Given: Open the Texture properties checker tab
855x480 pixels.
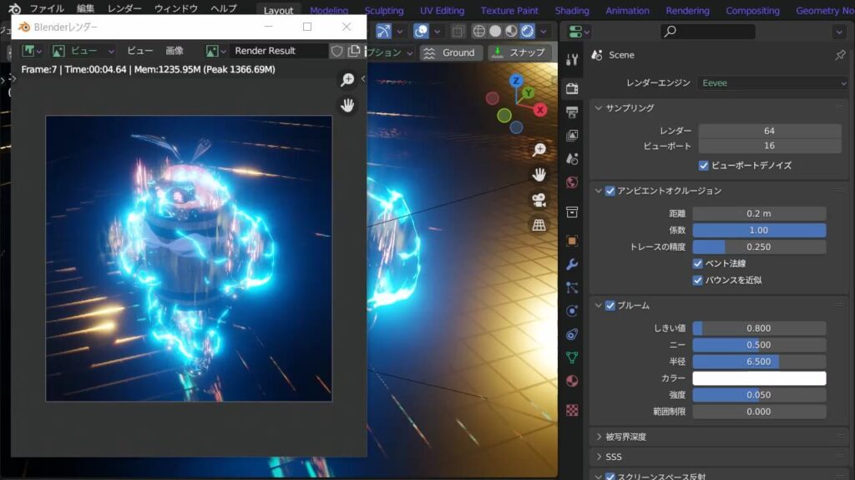Looking at the screenshot, I should tap(572, 410).
